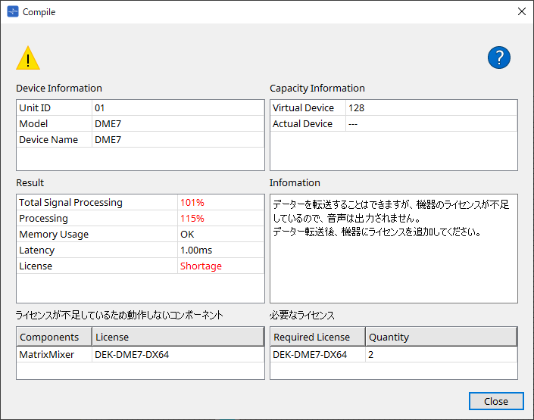
Task: Click the Japanese message in Infomation box
Action: pos(391,218)
